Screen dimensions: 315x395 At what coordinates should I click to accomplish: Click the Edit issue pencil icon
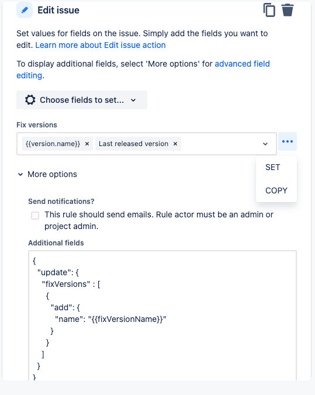click(25, 10)
